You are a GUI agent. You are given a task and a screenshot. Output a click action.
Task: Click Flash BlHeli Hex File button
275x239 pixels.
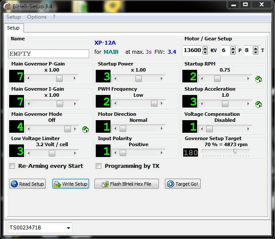pyautogui.click(x=127, y=184)
